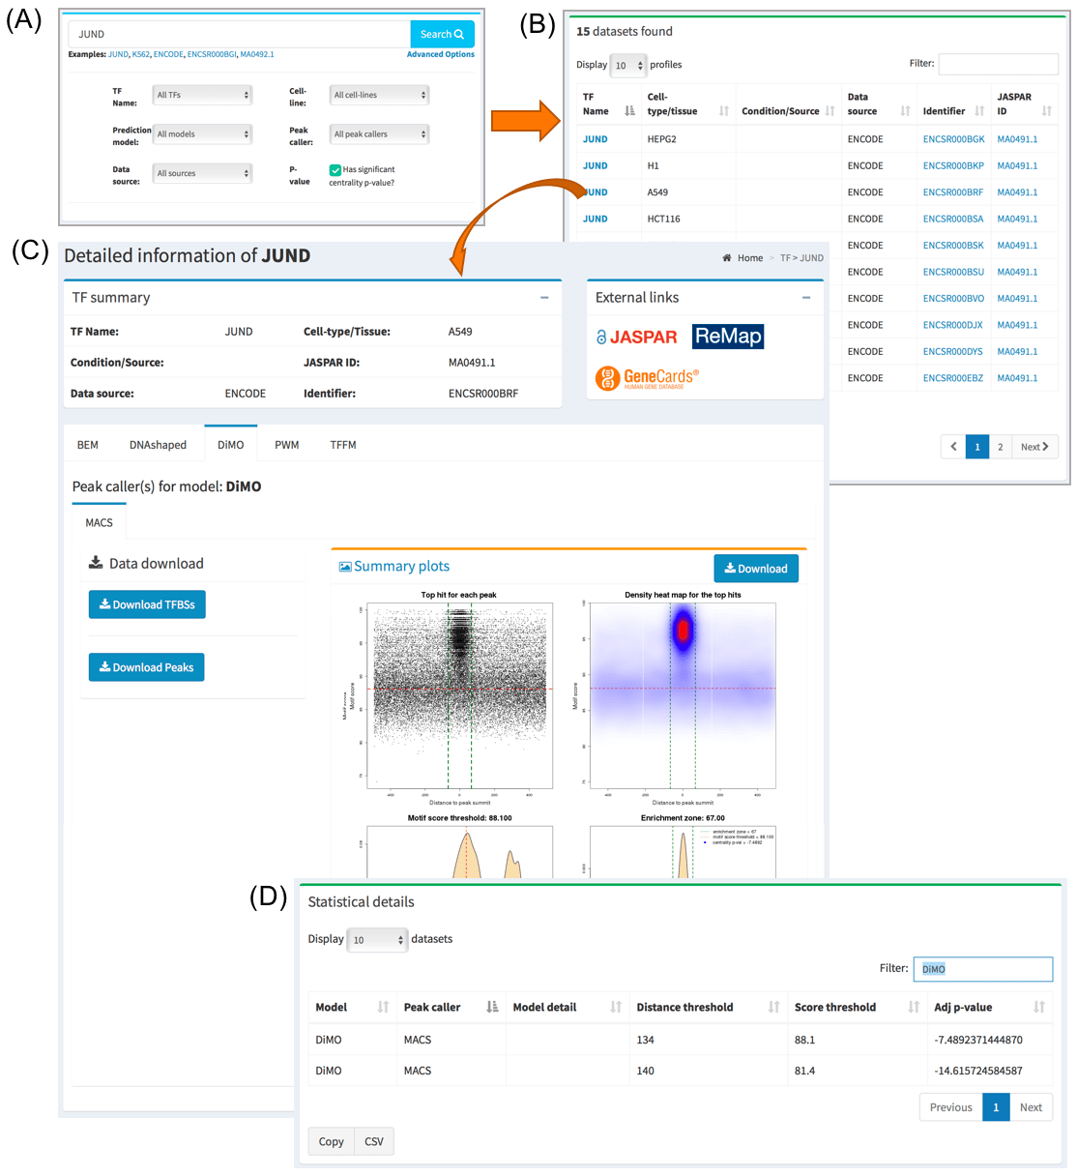This screenshot has height=1176, width=1077.
Task: Click Next in datasets pagination
Action: [1034, 447]
